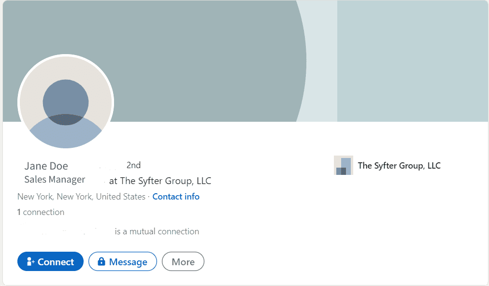This screenshot has width=489, height=286.
Task: Click the 'is a mutual connection' text
Action: (157, 231)
